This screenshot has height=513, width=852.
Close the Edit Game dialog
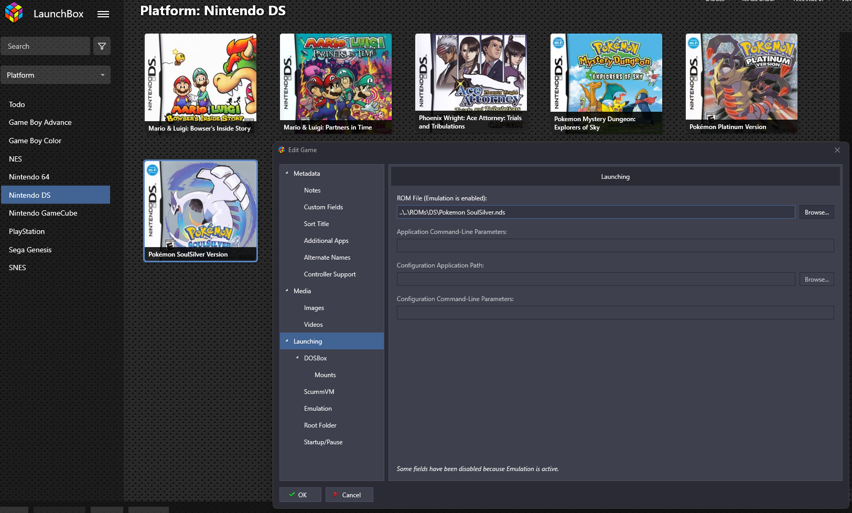(837, 150)
